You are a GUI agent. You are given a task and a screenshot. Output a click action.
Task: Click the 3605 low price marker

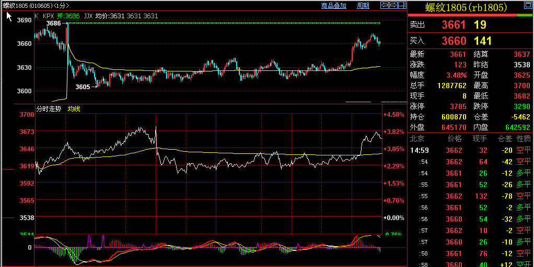[83, 87]
